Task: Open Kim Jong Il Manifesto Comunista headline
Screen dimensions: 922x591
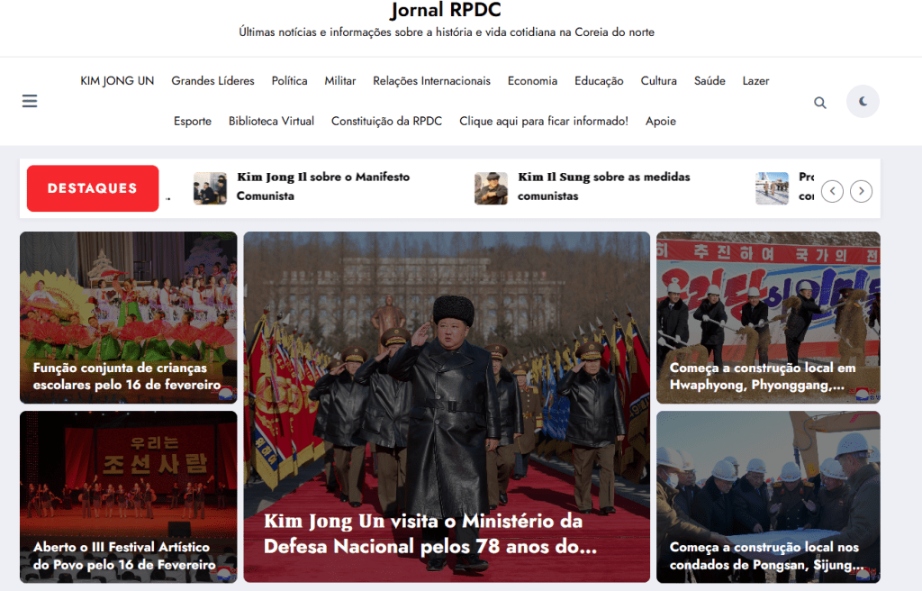Action: click(x=322, y=186)
